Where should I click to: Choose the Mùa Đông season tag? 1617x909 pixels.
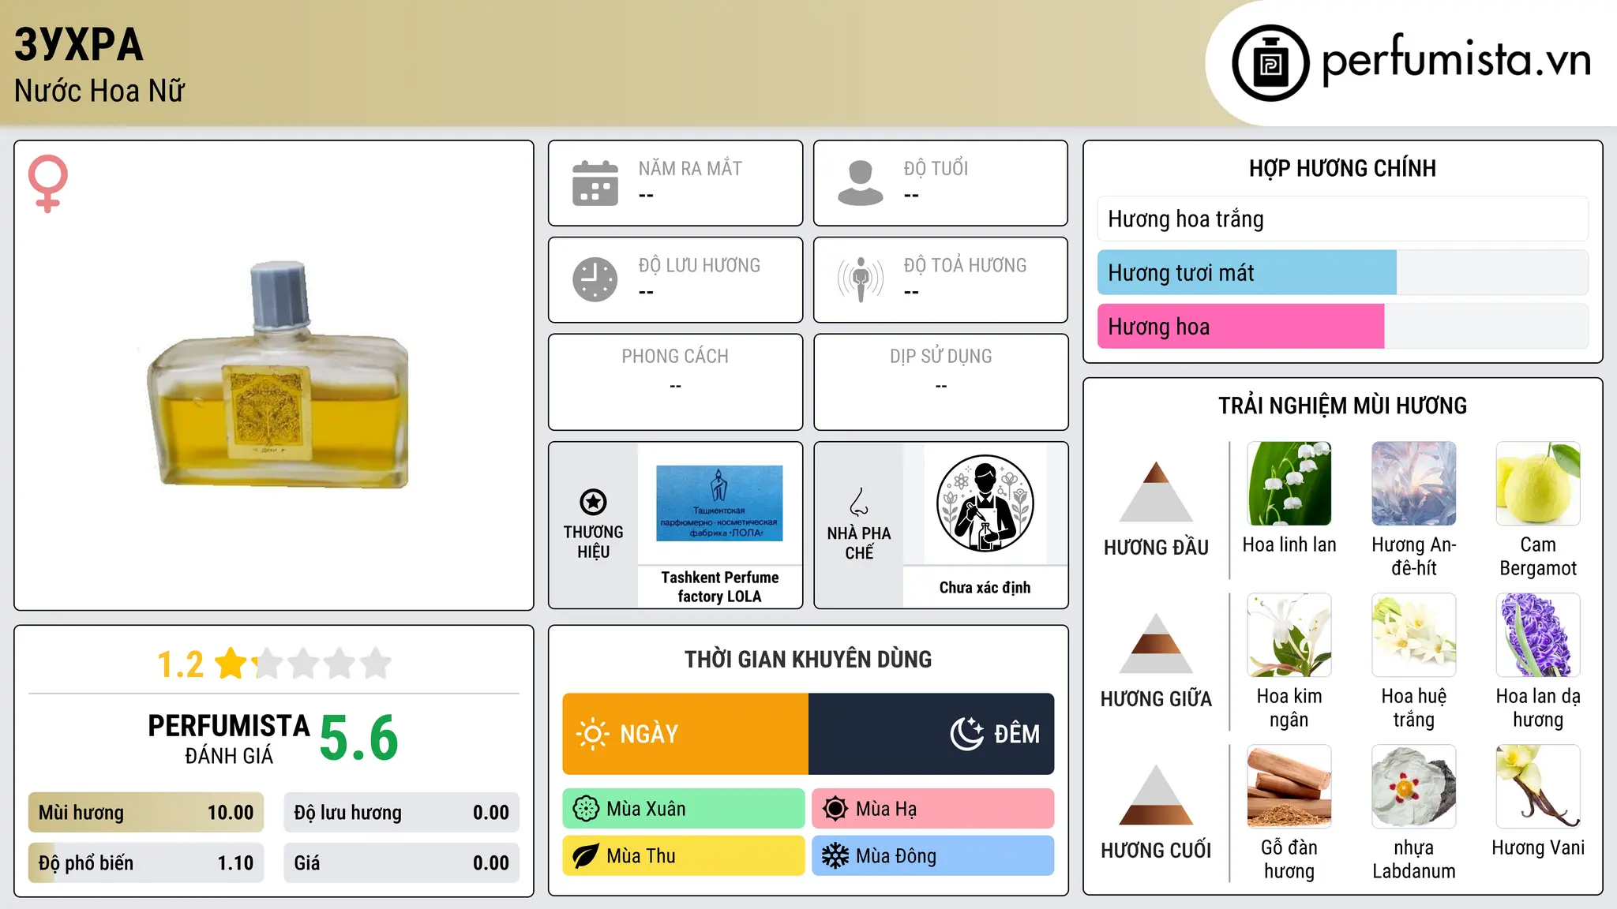[933, 856]
